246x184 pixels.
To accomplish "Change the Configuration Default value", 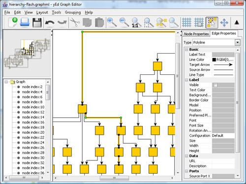I will point(223,136).
